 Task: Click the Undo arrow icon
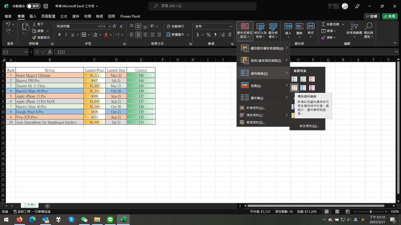coord(8,24)
